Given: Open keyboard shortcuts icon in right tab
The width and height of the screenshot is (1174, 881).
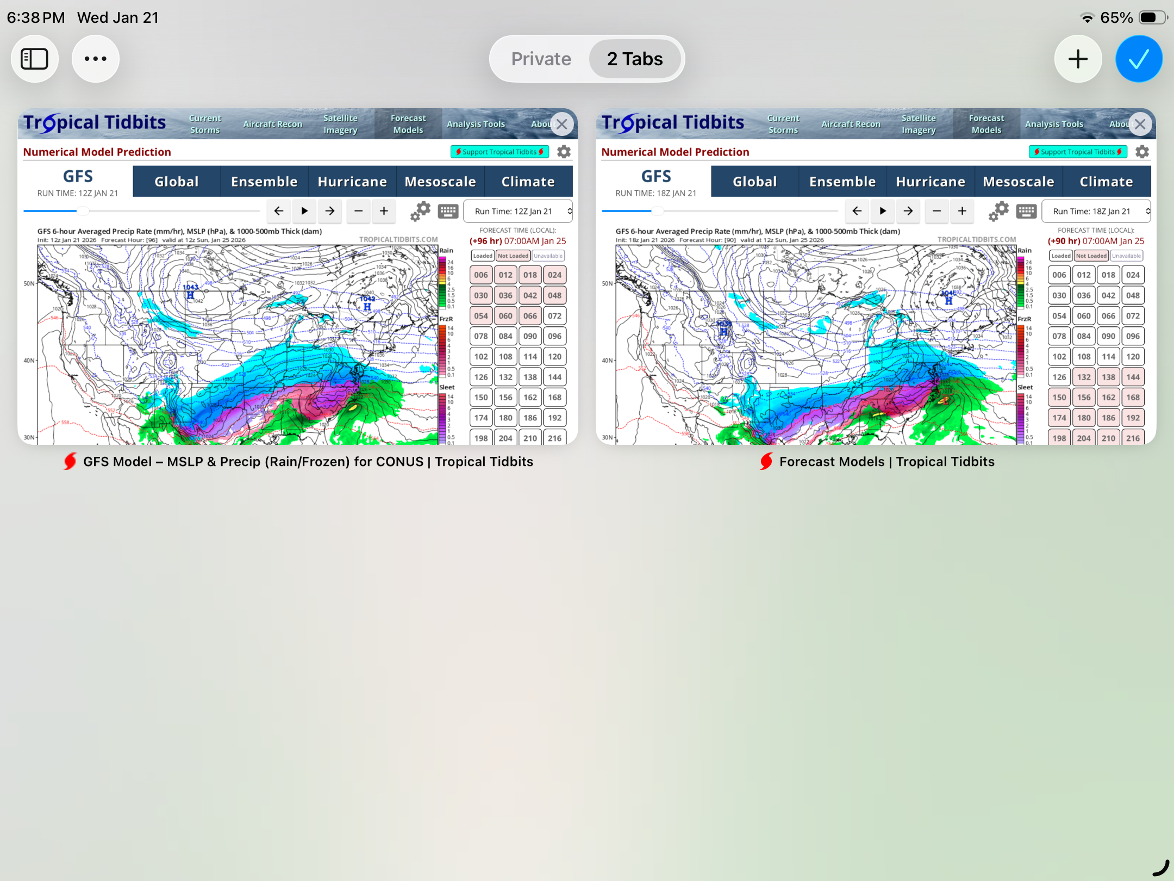Looking at the screenshot, I should tap(1026, 211).
